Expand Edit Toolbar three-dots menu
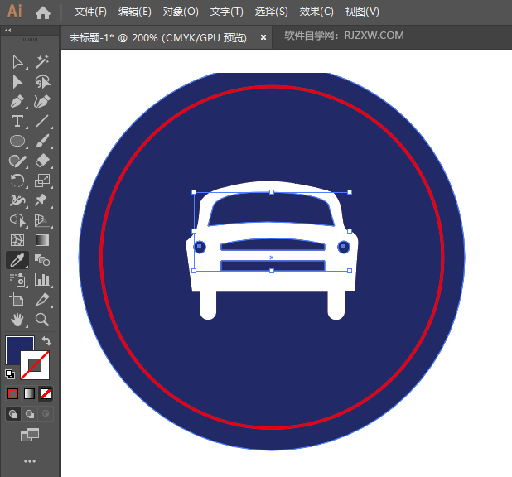The image size is (512, 477). [x=30, y=461]
